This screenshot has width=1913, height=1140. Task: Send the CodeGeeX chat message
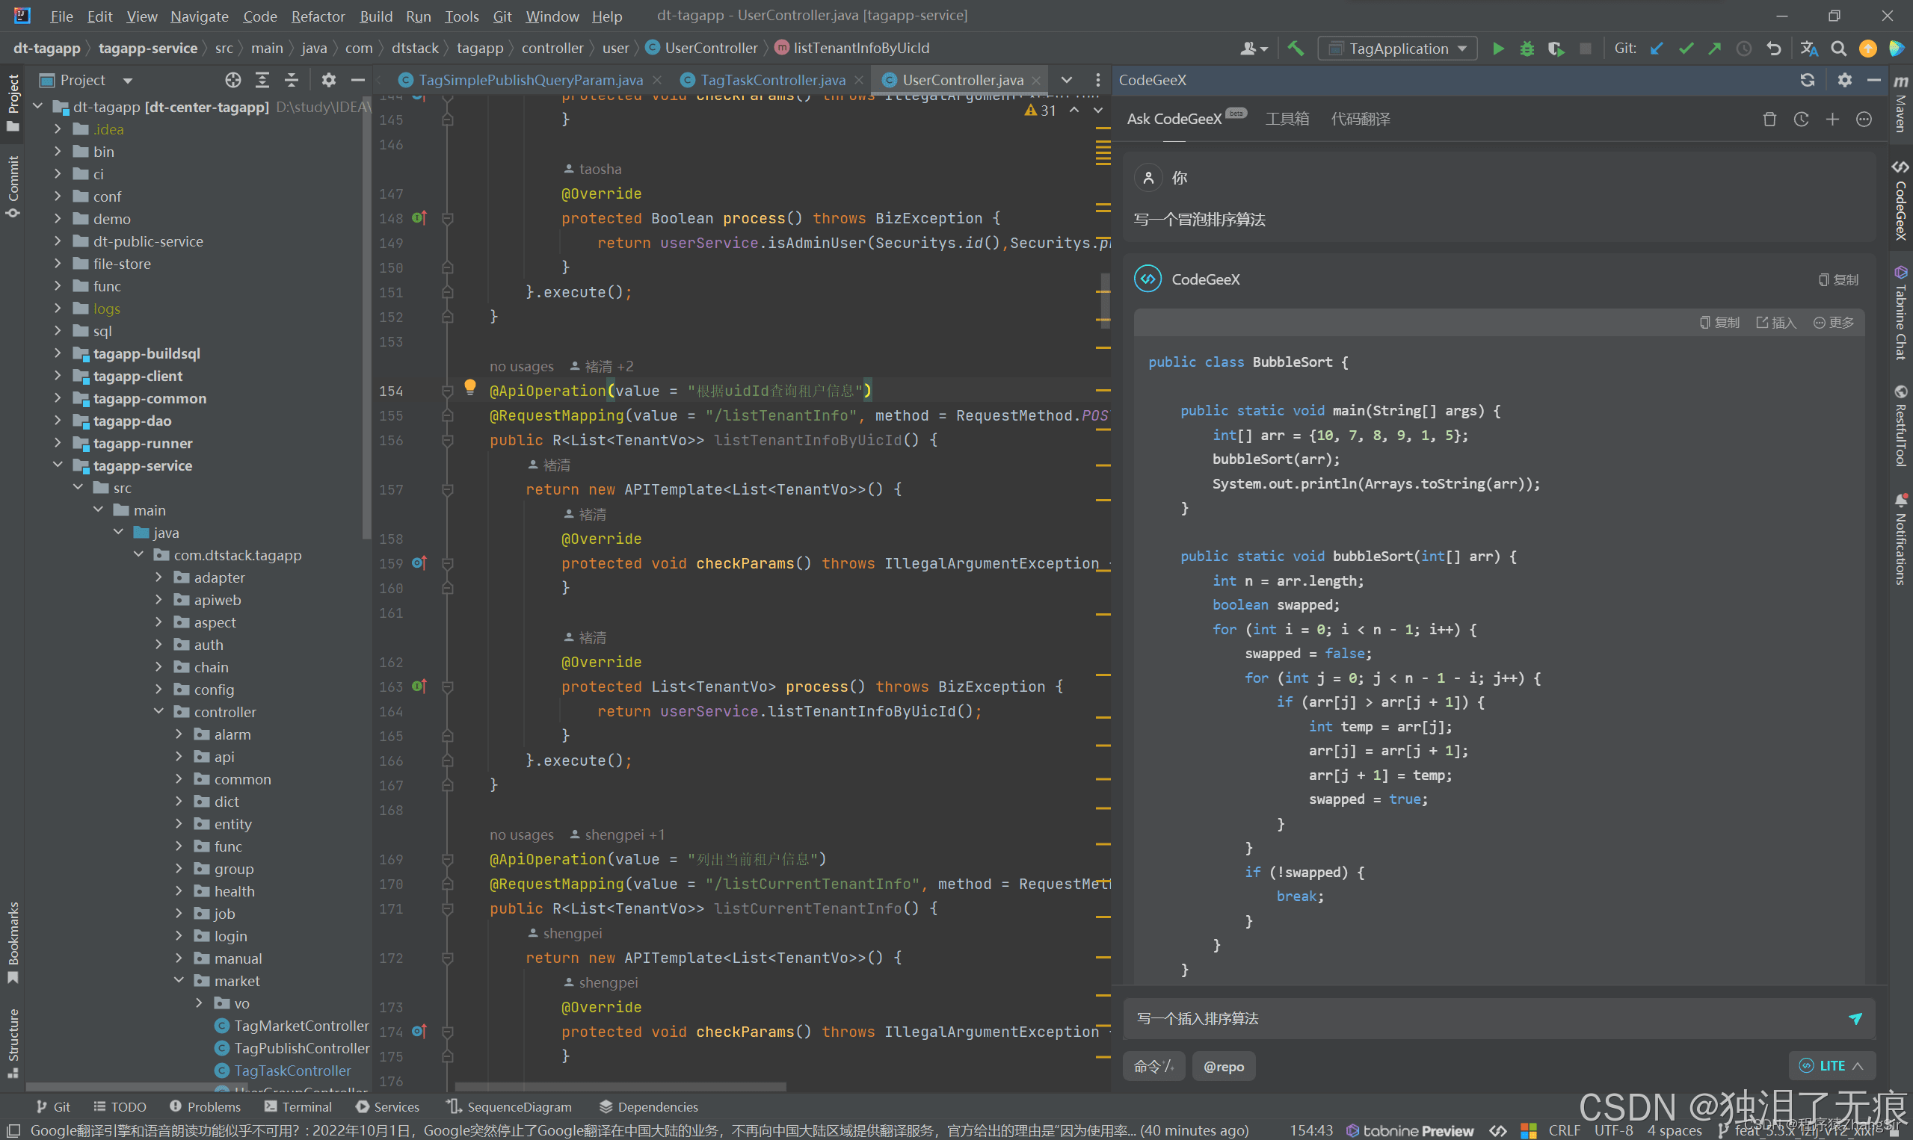(x=1855, y=1019)
